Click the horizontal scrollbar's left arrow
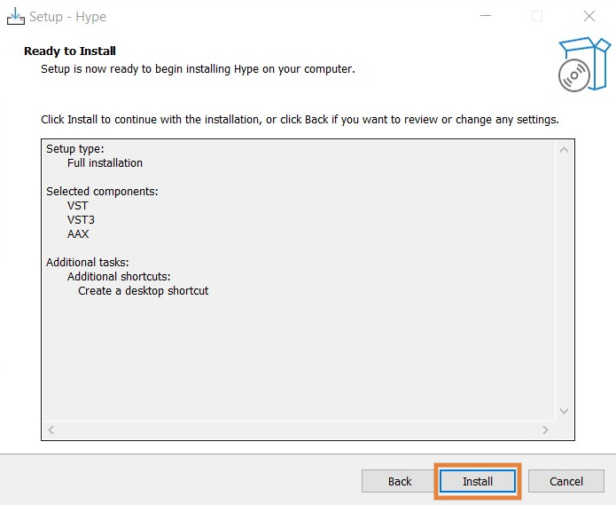The height and width of the screenshot is (505, 616). pos(51,430)
